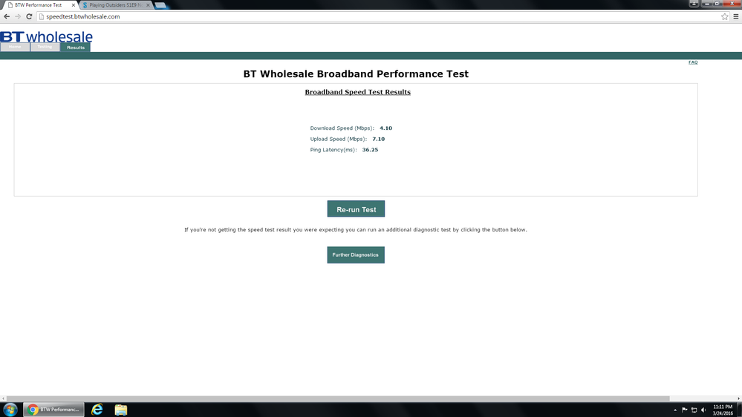The image size is (742, 417).
Task: Open the Windows Start orb
Action: click(x=10, y=410)
